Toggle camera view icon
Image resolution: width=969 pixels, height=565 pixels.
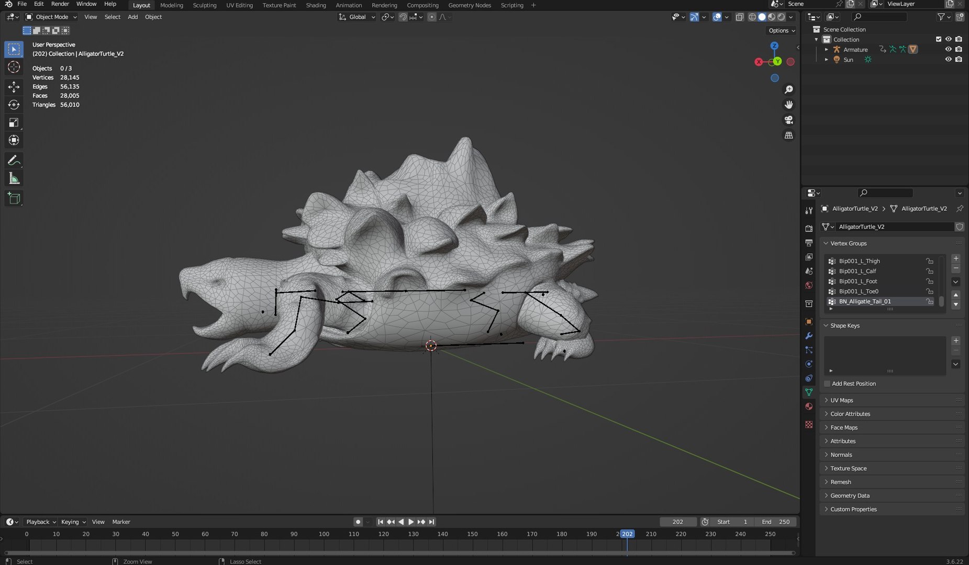pos(788,120)
